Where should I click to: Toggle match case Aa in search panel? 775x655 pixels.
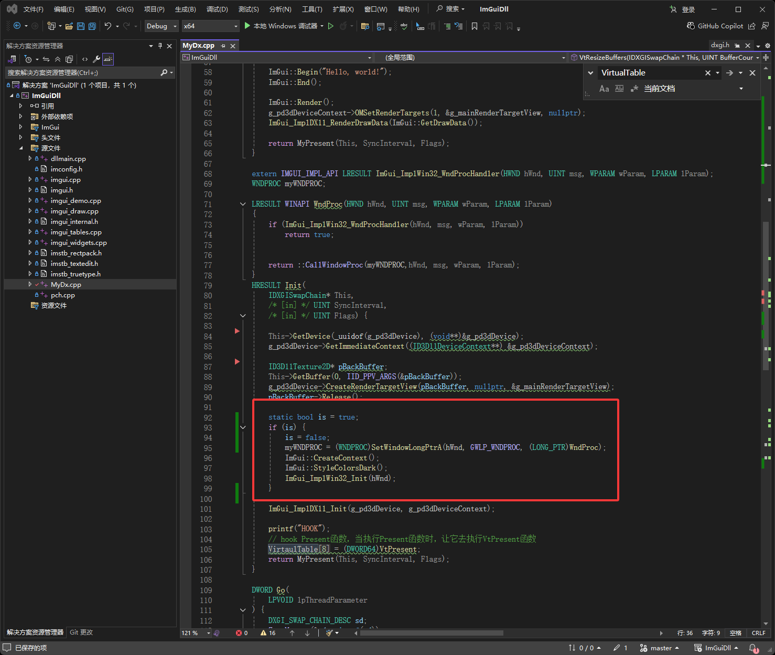pos(604,89)
